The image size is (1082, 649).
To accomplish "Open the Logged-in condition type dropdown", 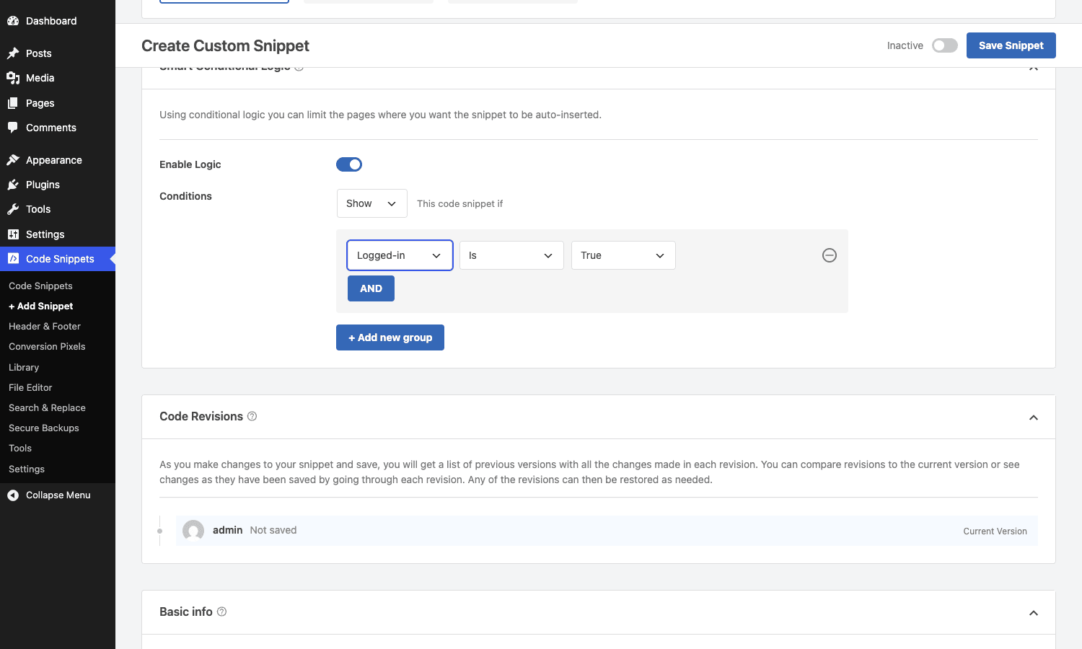I will tap(400, 255).
